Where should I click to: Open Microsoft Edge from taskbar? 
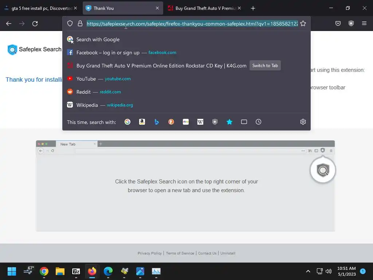tap(108, 271)
